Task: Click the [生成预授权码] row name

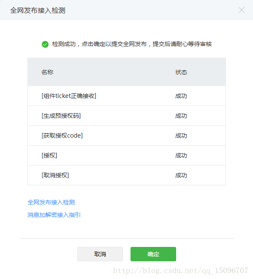Action: pyautogui.click(x=61, y=116)
